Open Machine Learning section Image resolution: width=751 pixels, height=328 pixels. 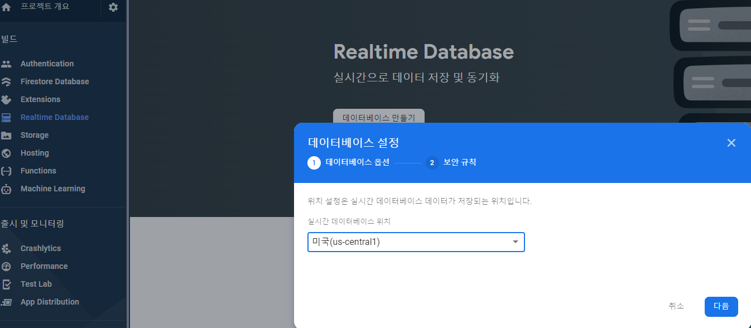coord(53,189)
